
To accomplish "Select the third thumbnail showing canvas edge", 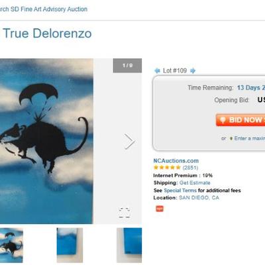I will tap(129, 245).
